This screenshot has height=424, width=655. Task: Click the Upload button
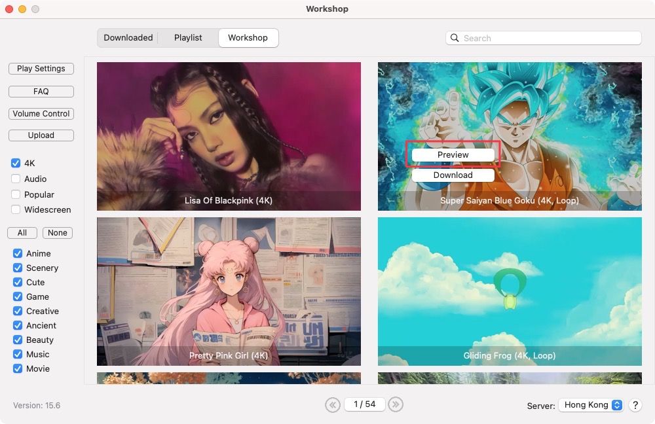pyautogui.click(x=41, y=135)
